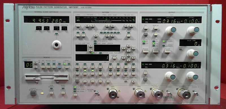This screenshot has width=226, height=109.
Task: Click up arrow of data length keypad
Action: point(129,46)
